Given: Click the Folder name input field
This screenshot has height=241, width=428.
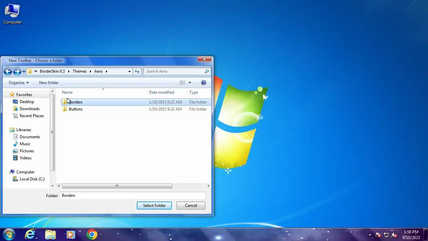Looking at the screenshot, I should (132, 195).
